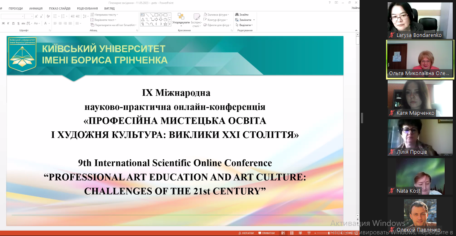Select the straight Line shape
The width and height of the screenshot is (456, 236).
[147, 15]
